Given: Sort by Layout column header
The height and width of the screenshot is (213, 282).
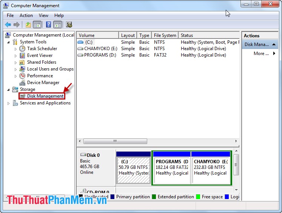Looking at the screenshot, I should (x=128, y=35).
